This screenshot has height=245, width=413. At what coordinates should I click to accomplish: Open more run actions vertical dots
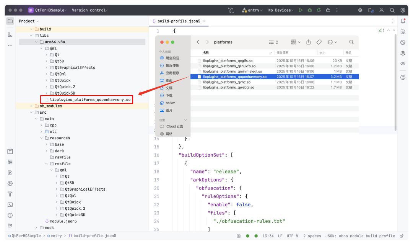pyautogui.click(x=337, y=10)
